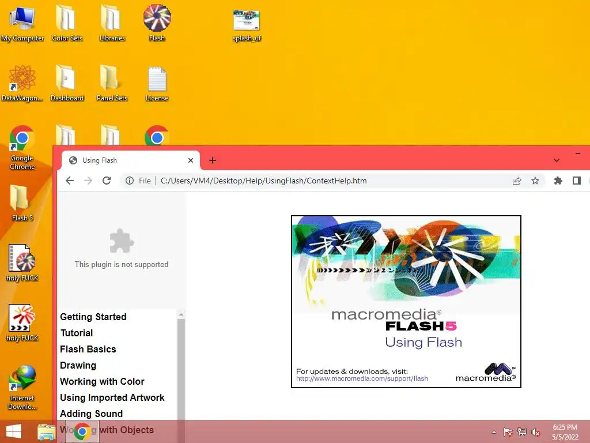Show hidden tray icons arrow
Screen dimensions: 590x443
click(494, 432)
